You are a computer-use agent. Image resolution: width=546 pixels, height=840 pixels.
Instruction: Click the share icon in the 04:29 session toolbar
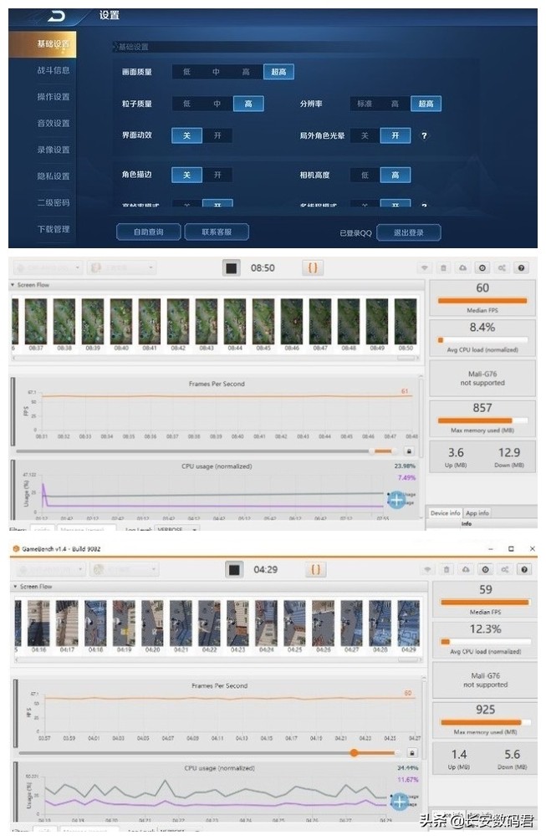pos(505,569)
